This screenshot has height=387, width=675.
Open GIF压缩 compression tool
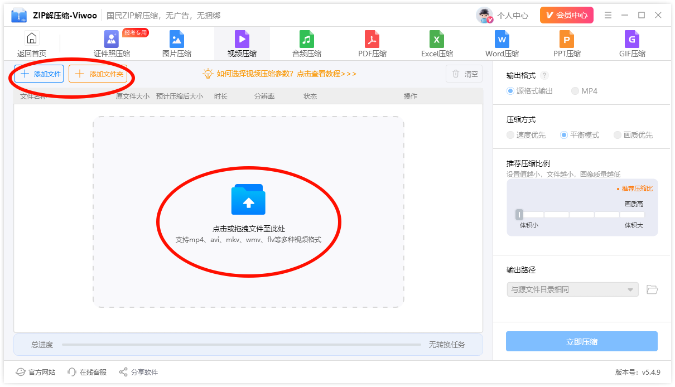[632, 44]
